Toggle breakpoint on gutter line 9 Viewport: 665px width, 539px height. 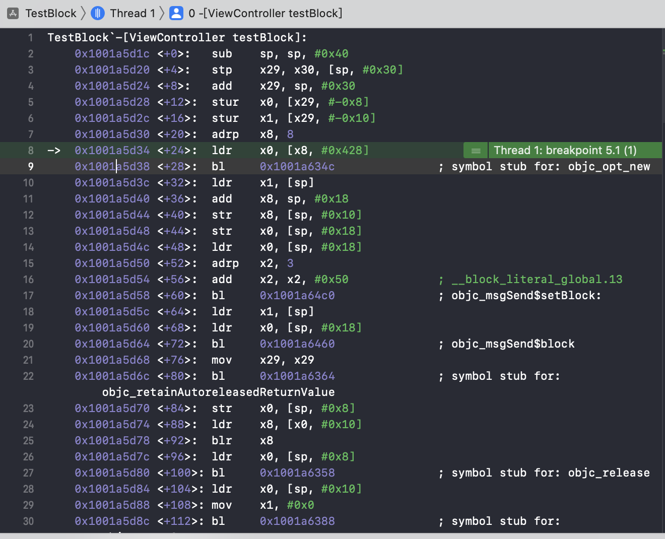(x=30, y=167)
